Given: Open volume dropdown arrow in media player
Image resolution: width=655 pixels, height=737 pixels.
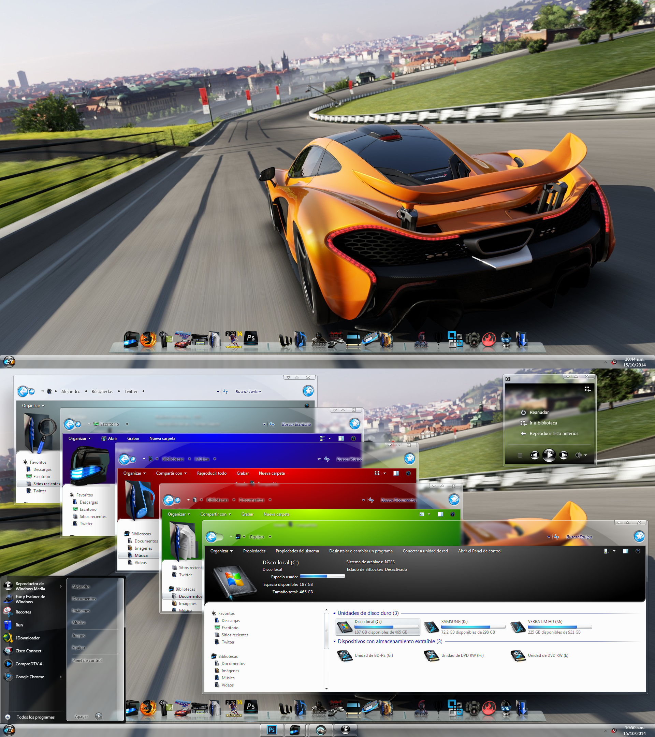Looking at the screenshot, I should pos(585,455).
